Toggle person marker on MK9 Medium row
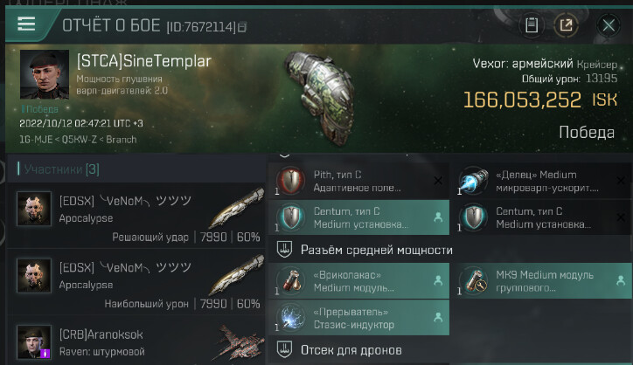Image resolution: width=633 pixels, height=365 pixels. click(621, 280)
